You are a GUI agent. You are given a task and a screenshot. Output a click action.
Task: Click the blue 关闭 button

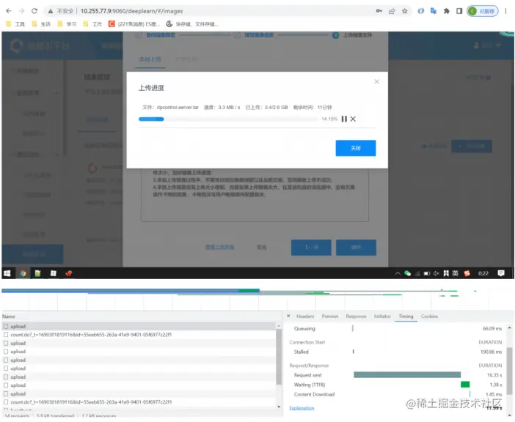pos(356,148)
